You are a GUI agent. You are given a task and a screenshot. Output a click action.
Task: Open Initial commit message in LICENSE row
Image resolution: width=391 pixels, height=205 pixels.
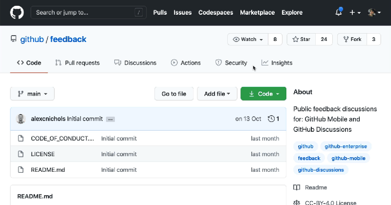click(119, 154)
